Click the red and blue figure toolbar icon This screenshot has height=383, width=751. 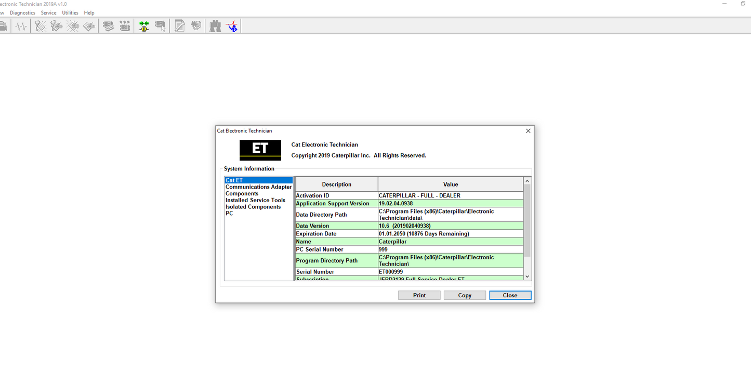tap(232, 26)
